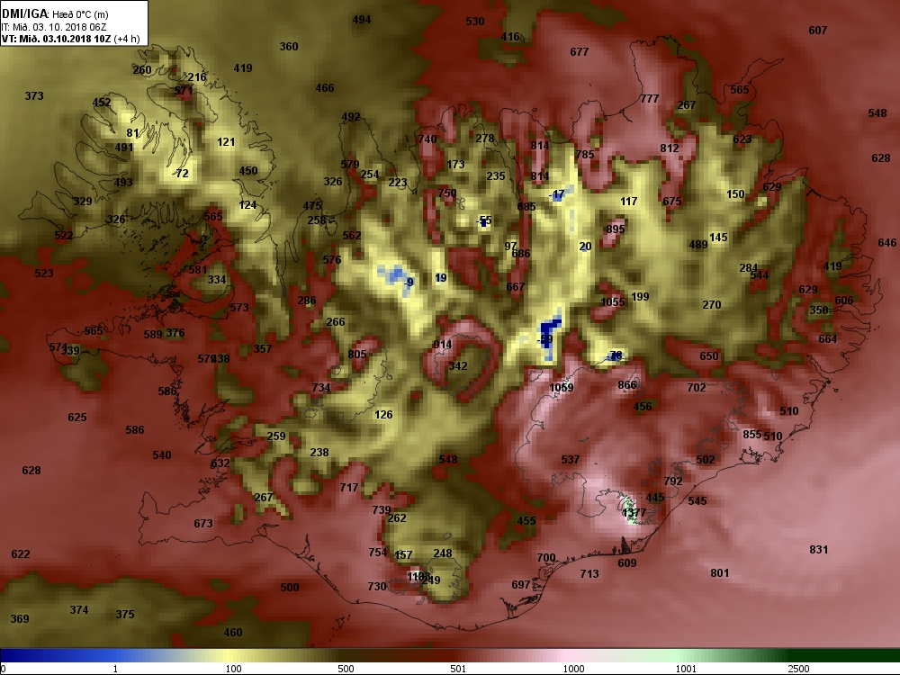
Task: Click the map value 1055
Action: pyautogui.click(x=612, y=301)
